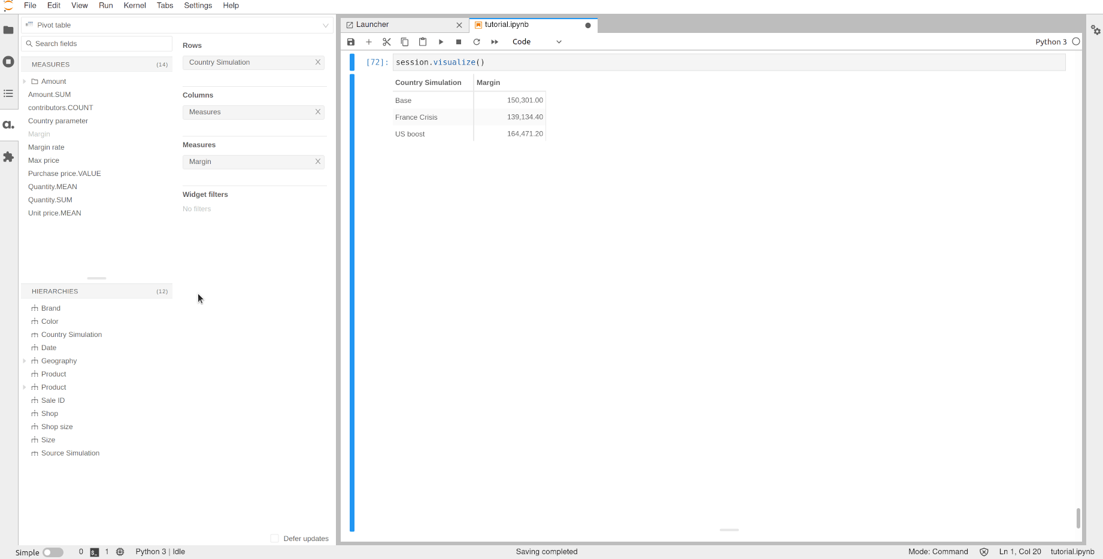
Task: Toggle the Simple interface mode switch
Action: pos(53,552)
